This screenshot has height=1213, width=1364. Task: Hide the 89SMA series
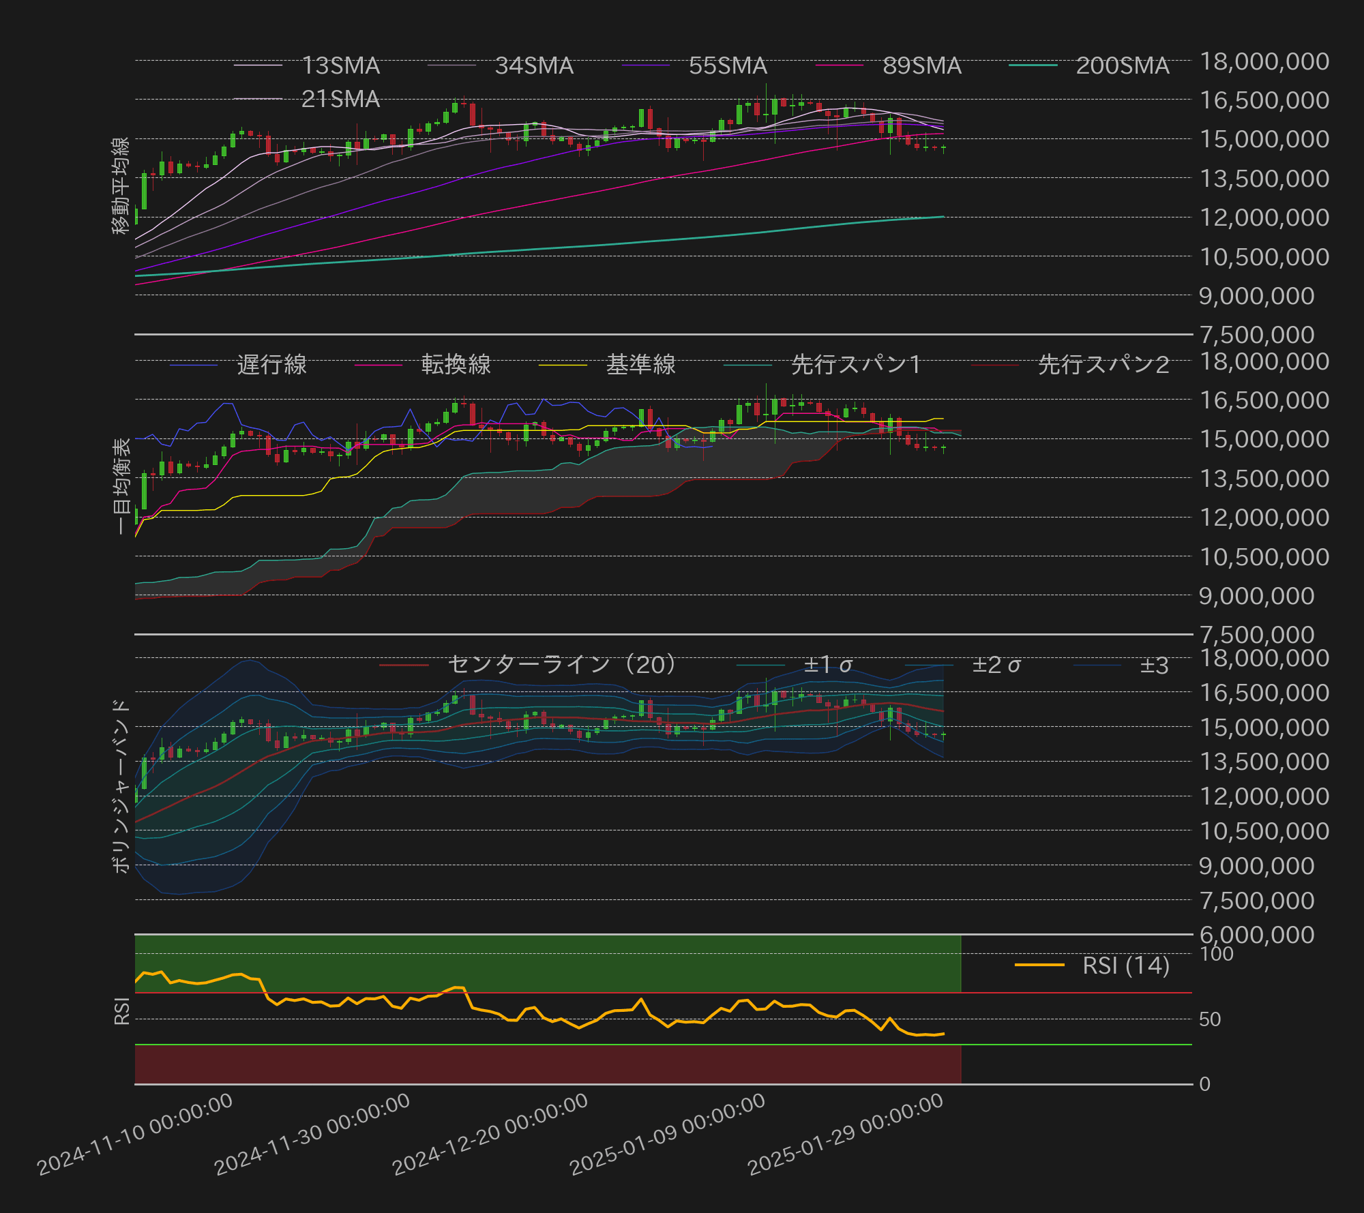920,66
